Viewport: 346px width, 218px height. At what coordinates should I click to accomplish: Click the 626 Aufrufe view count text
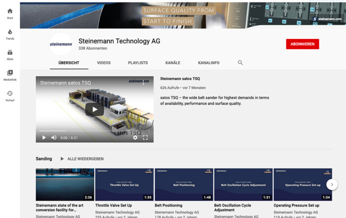tap(170, 87)
